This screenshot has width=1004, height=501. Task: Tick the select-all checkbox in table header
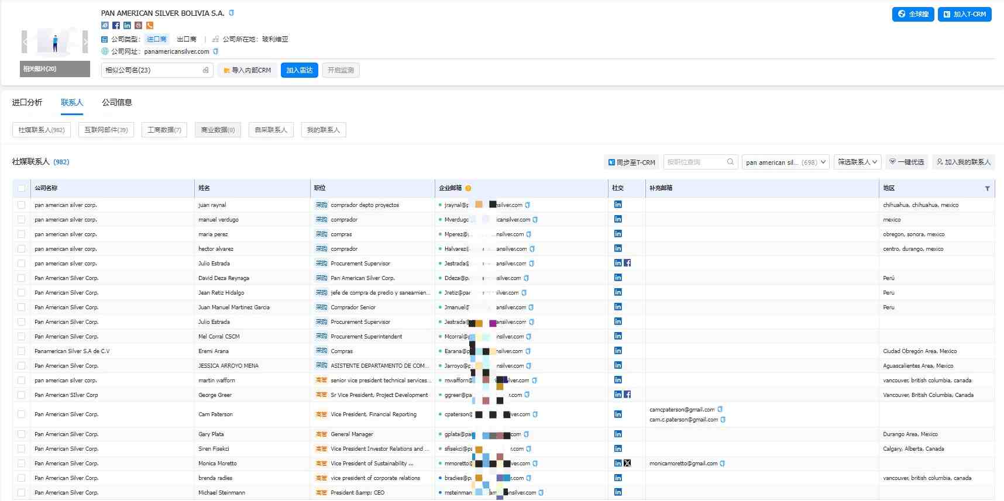pos(22,188)
